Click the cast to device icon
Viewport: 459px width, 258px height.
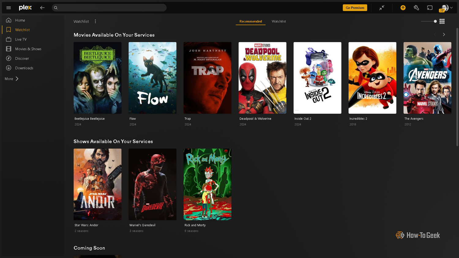tap(430, 8)
